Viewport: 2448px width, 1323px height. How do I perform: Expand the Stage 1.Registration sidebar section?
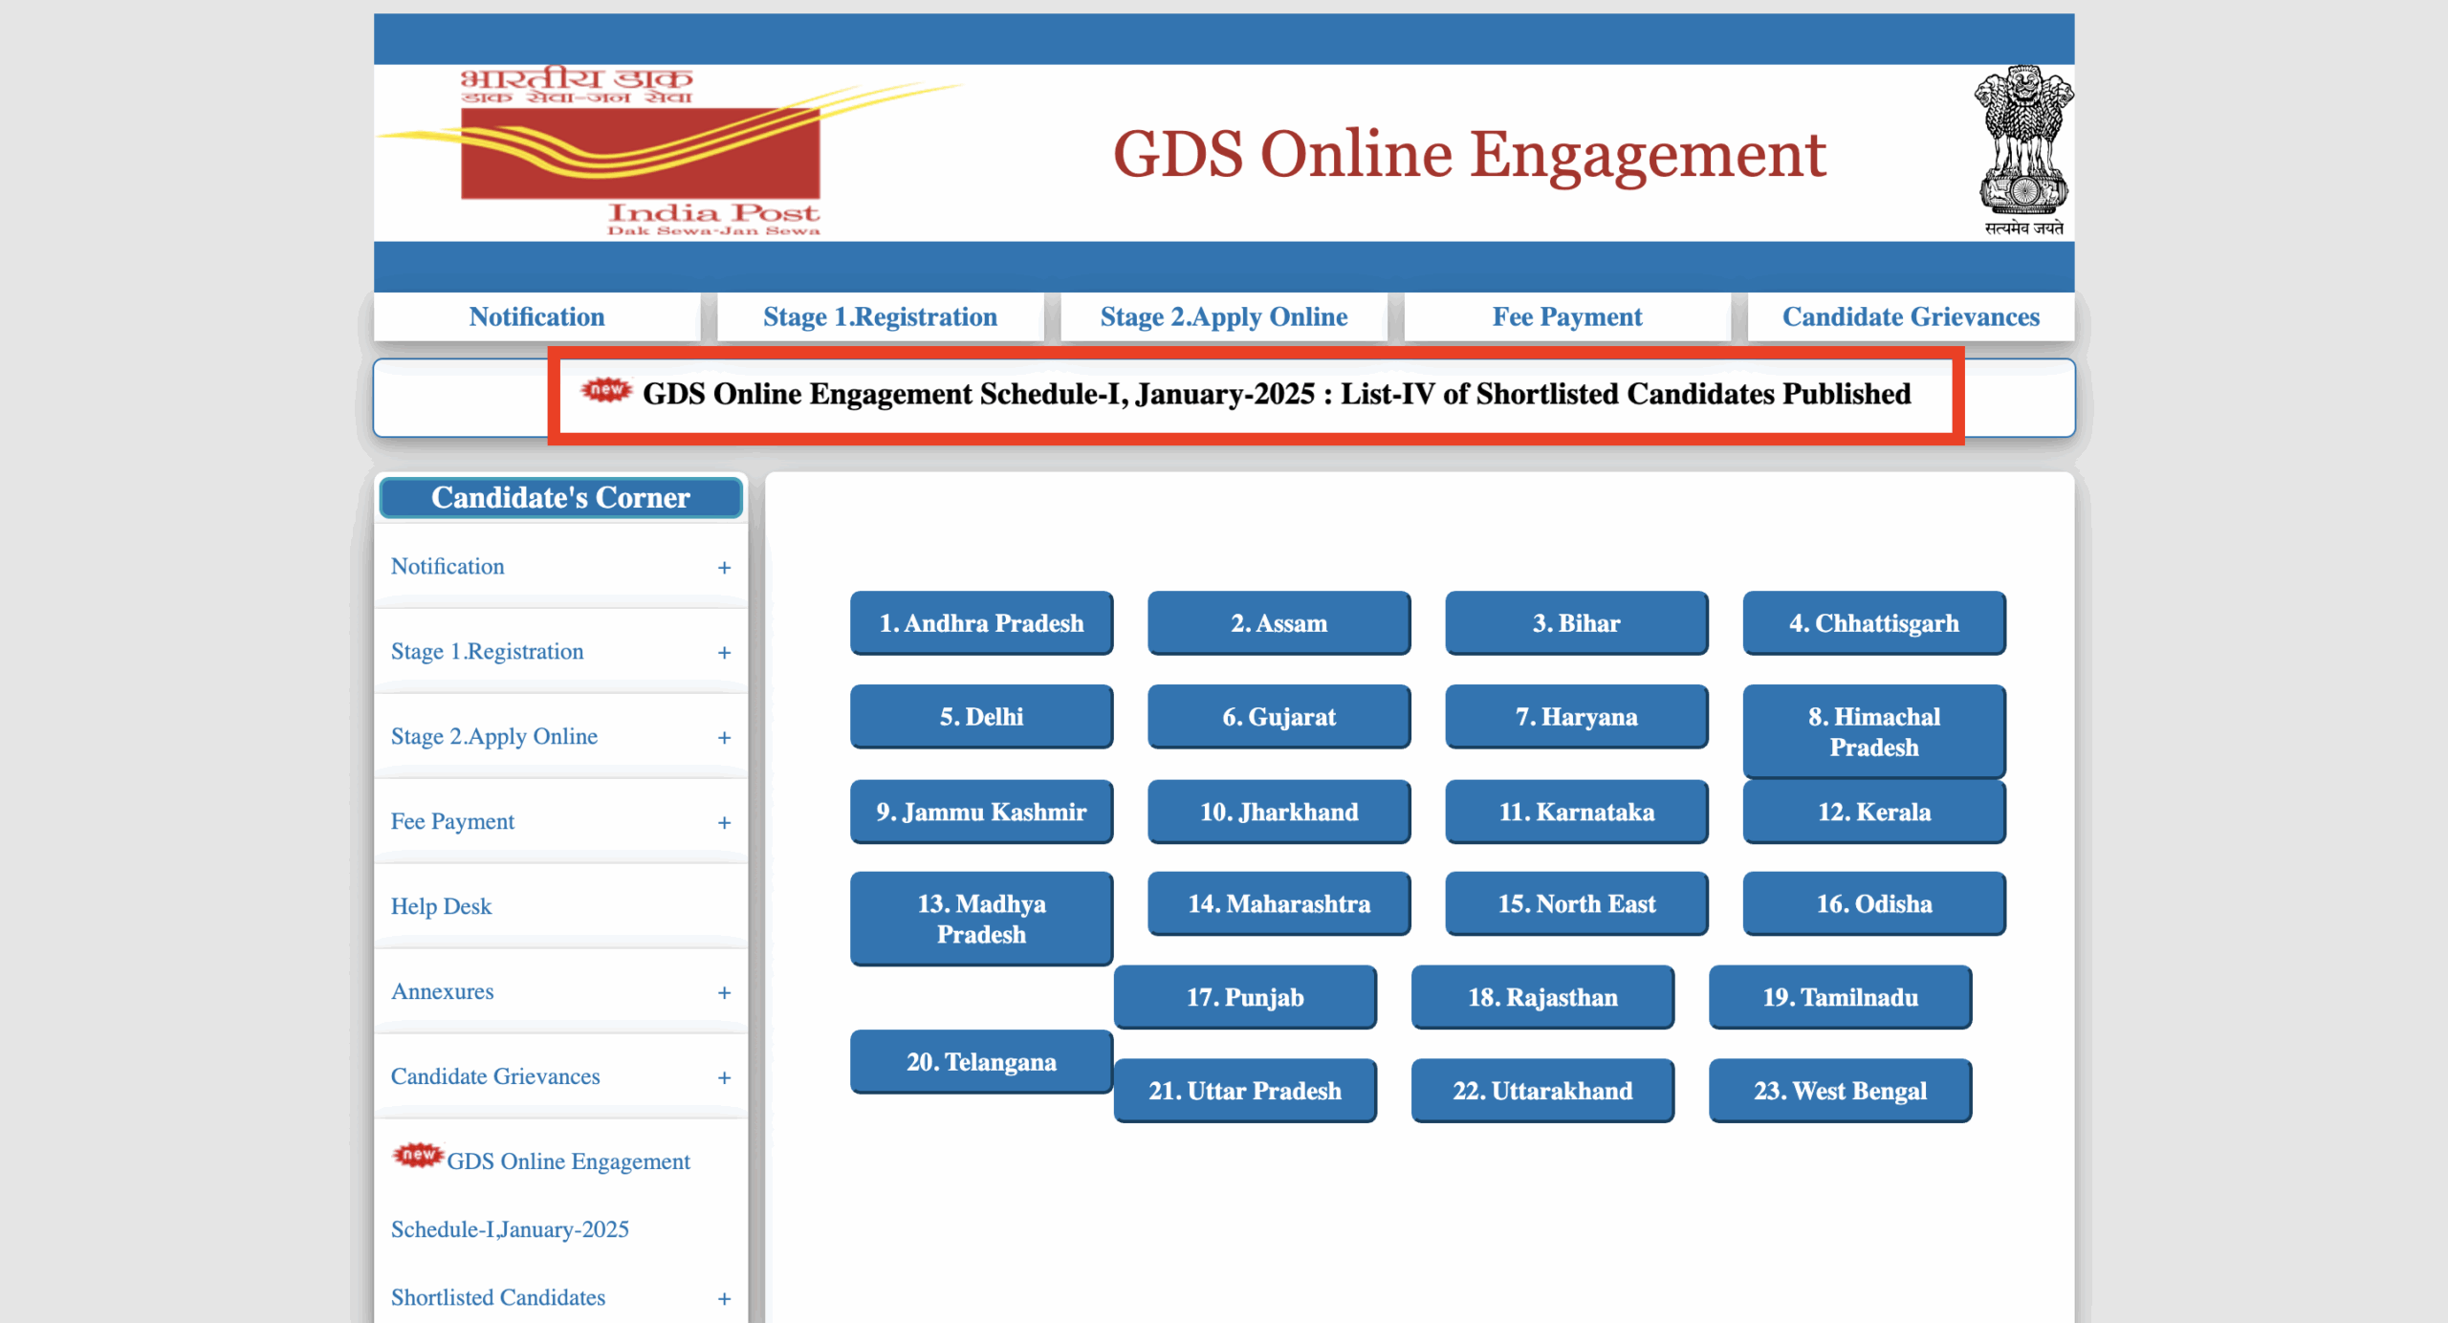pyautogui.click(x=724, y=653)
